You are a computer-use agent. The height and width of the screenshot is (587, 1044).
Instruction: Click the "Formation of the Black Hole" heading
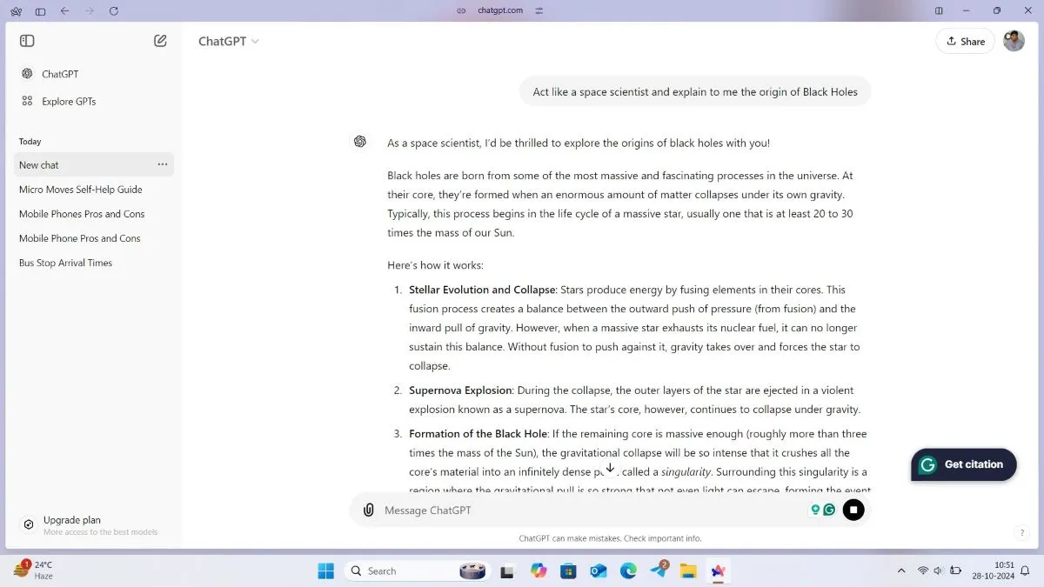478,434
